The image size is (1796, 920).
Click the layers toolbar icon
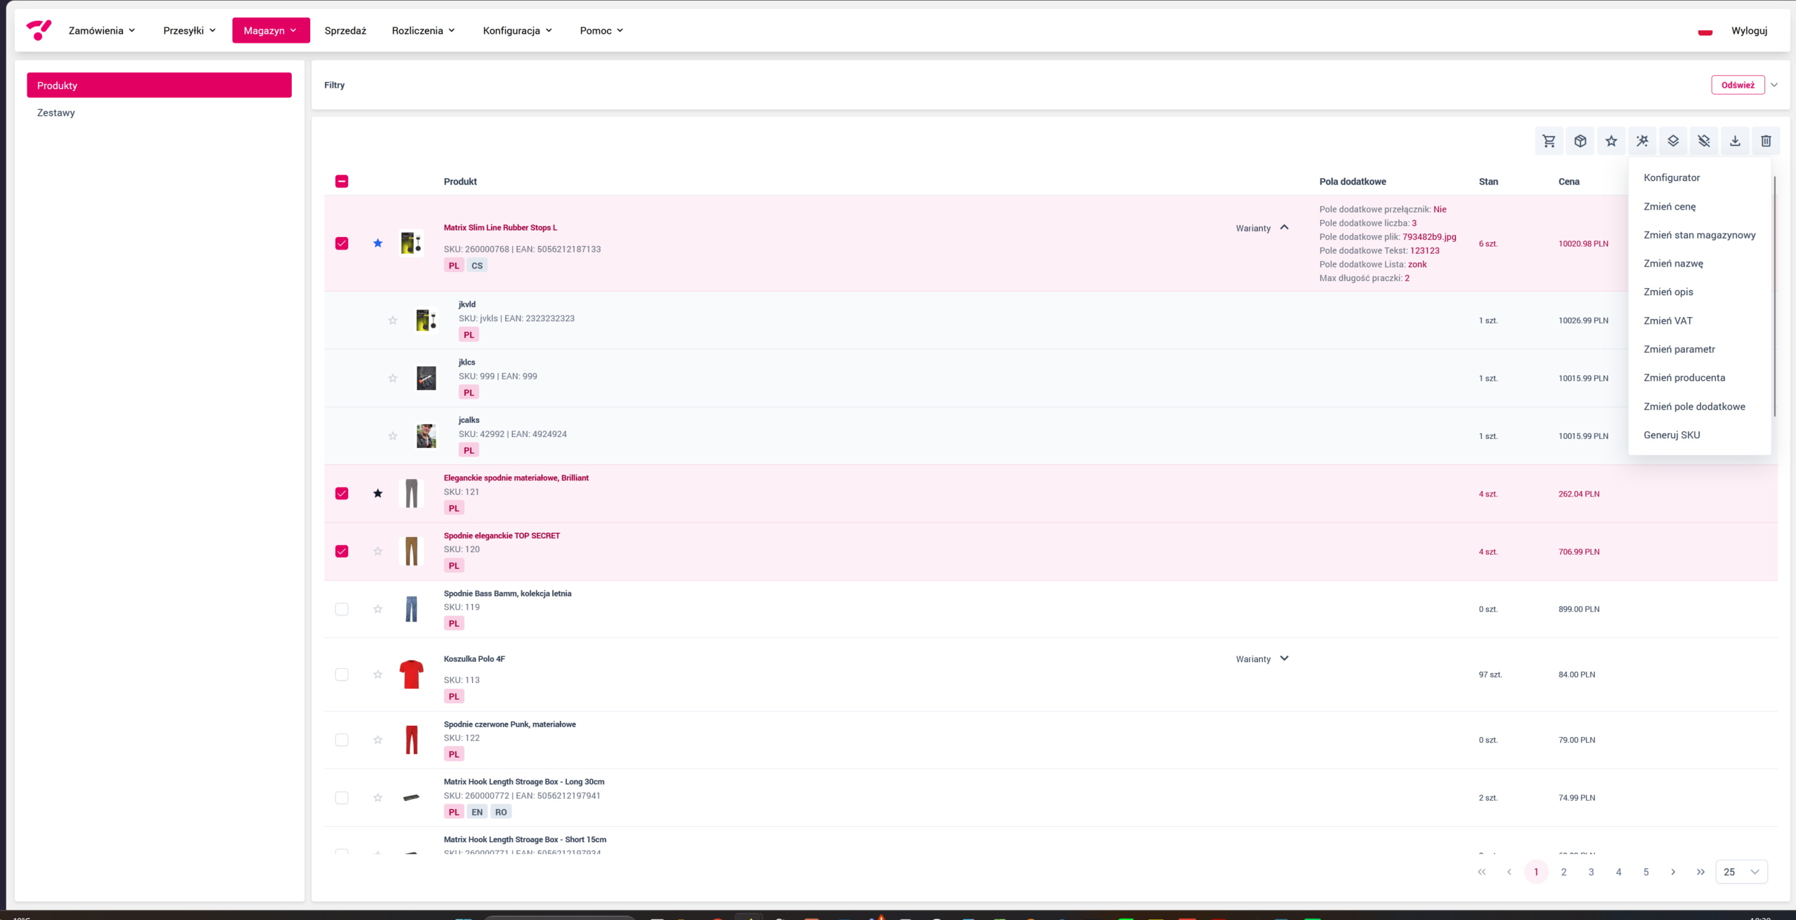coord(1673,141)
